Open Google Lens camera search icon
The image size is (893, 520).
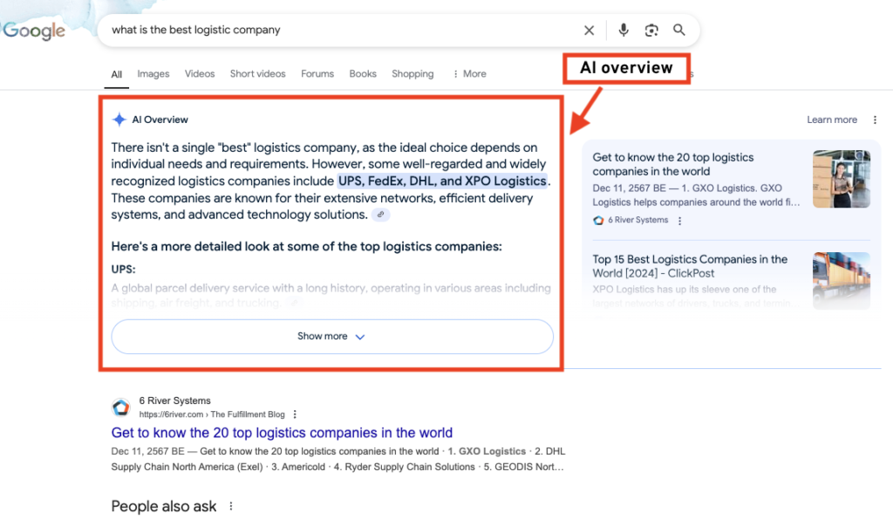[651, 31]
